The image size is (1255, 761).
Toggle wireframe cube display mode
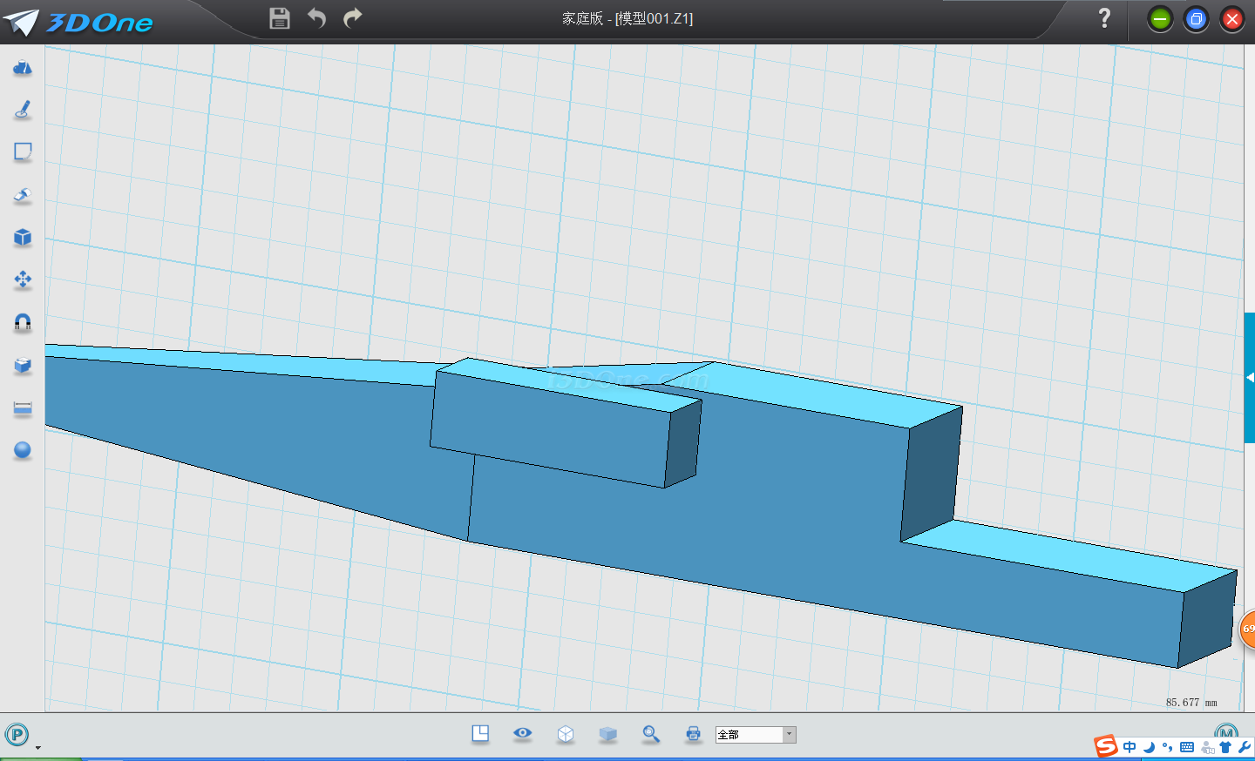(x=566, y=734)
